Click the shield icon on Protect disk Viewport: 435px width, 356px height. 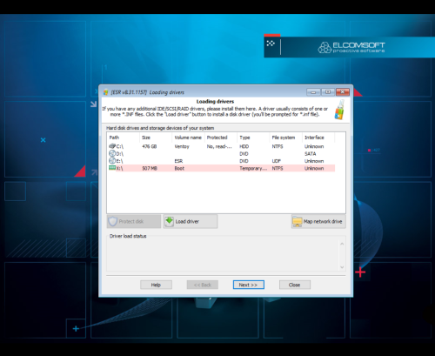pos(112,221)
